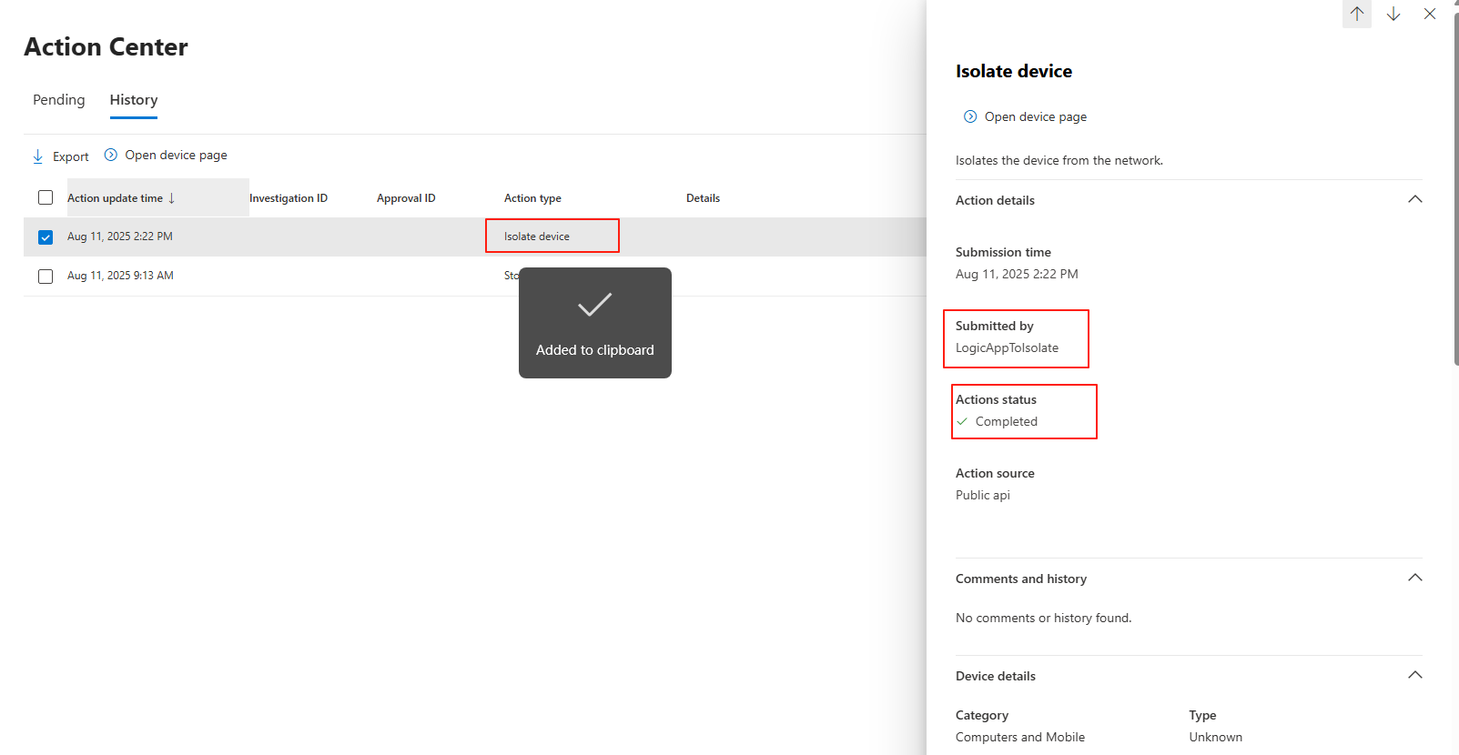The image size is (1459, 755).
Task: Click the Action type column header
Action: (532, 198)
